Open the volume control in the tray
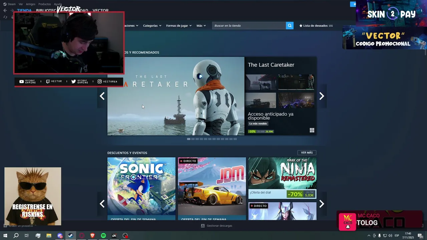The height and width of the screenshot is (240, 427). coord(390,236)
